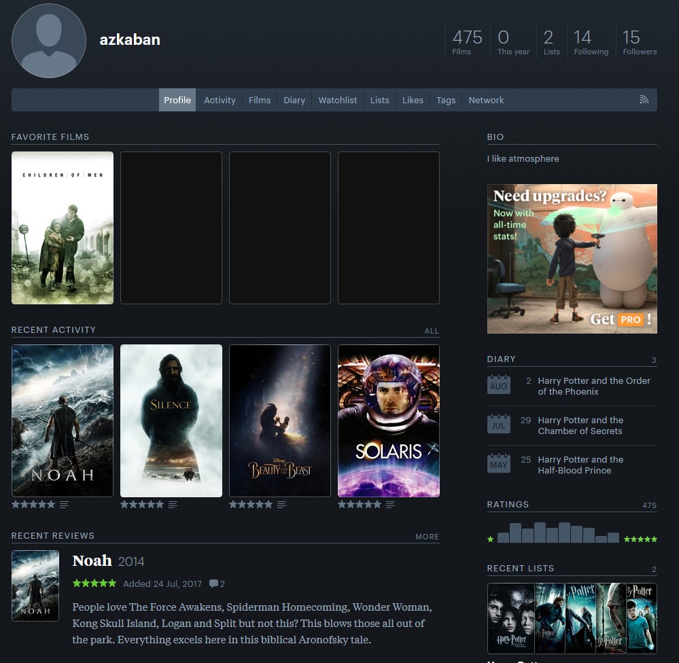Go to the Films tab

[260, 100]
